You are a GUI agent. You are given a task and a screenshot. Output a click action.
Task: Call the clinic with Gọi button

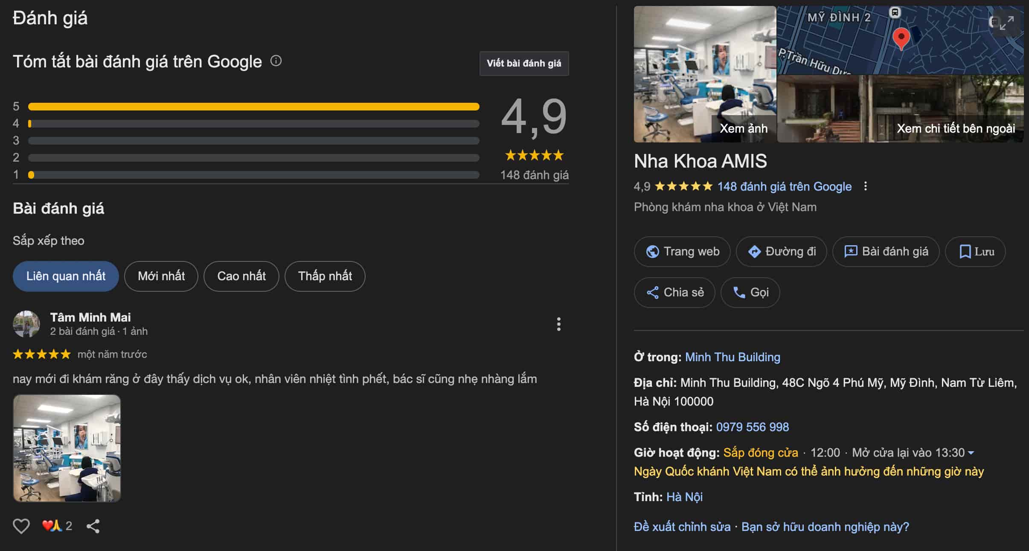coord(750,293)
